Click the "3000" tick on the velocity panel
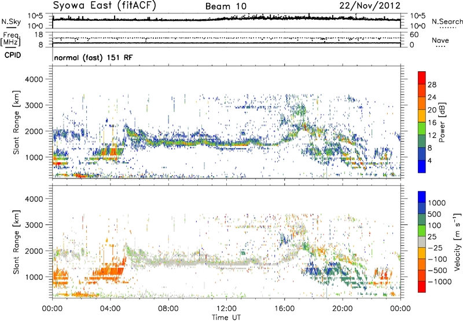Screen dimensions: 463x321 [34, 225]
